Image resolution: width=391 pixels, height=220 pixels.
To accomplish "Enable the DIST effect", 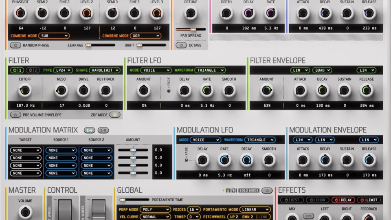I will point(292,200).
